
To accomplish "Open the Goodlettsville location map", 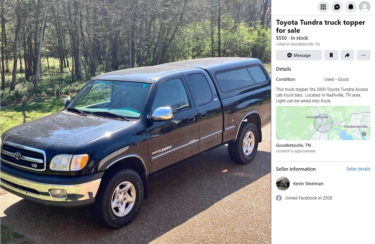I will click(x=323, y=123).
